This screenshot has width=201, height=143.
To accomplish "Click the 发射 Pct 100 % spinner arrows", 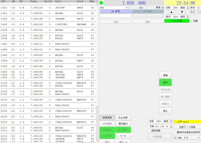I will pos(171,126).
